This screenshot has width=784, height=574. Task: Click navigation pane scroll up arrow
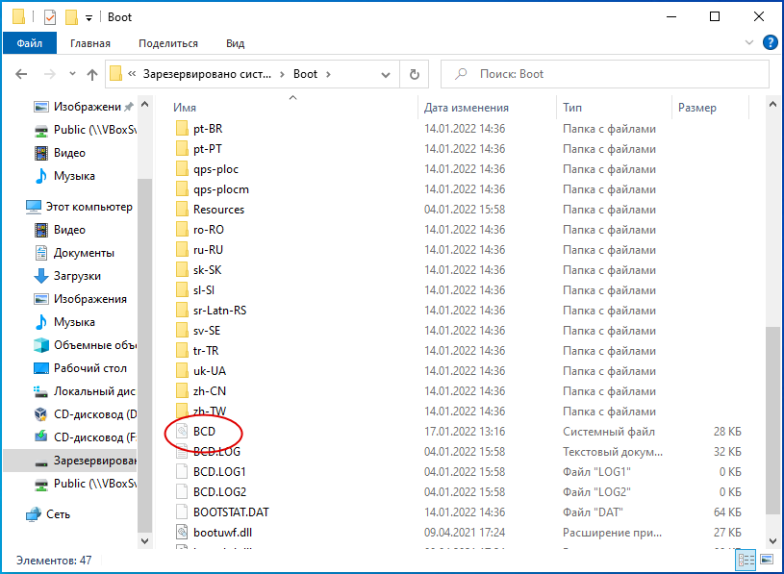tap(144, 105)
